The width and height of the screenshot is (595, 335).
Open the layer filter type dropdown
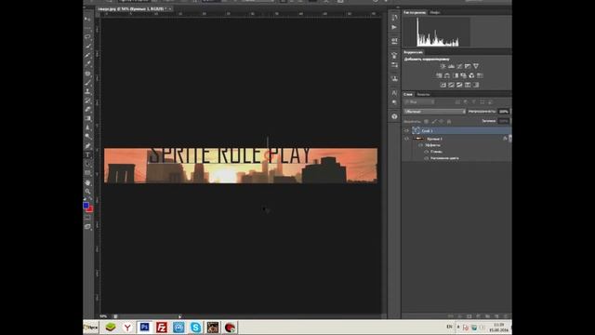click(x=419, y=102)
